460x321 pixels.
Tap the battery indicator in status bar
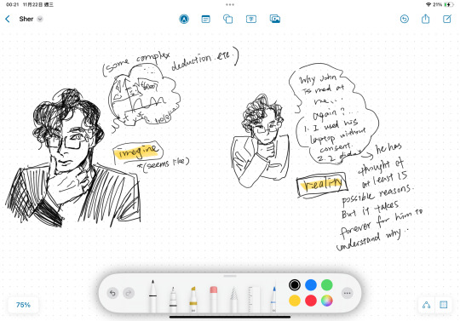(x=449, y=4)
